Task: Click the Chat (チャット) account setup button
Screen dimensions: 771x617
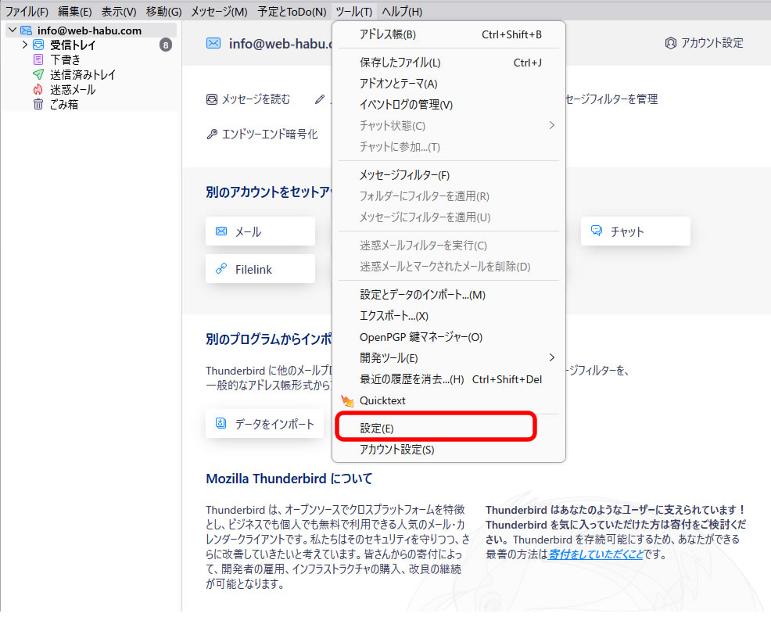Action: [x=635, y=231]
